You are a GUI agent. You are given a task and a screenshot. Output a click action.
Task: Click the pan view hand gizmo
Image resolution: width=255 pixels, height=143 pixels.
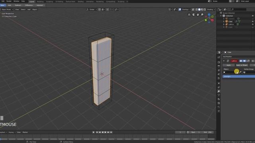click(x=198, y=15)
